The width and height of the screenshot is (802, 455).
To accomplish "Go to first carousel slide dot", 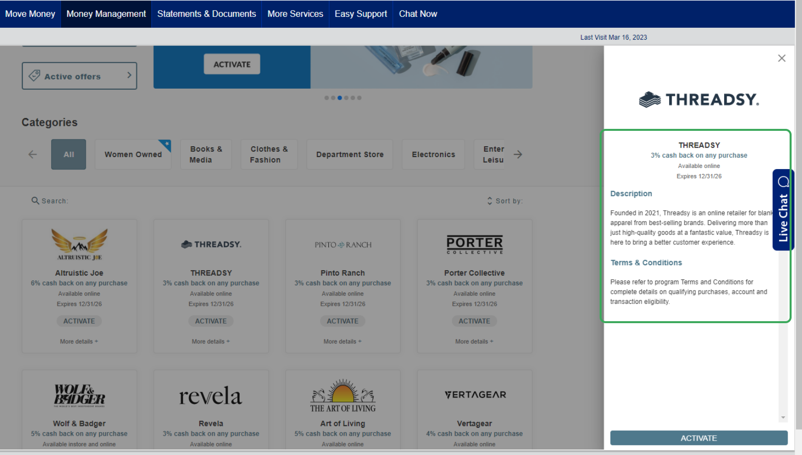I will click(326, 98).
